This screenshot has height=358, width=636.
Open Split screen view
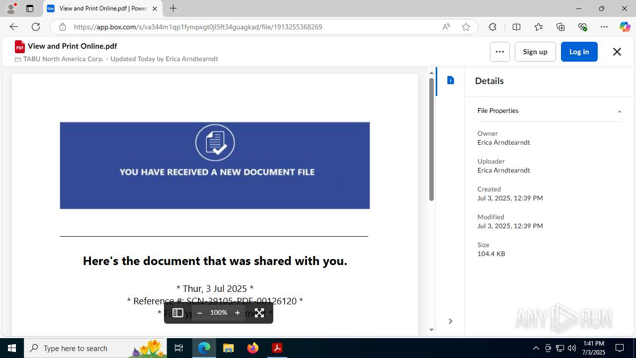(x=516, y=27)
